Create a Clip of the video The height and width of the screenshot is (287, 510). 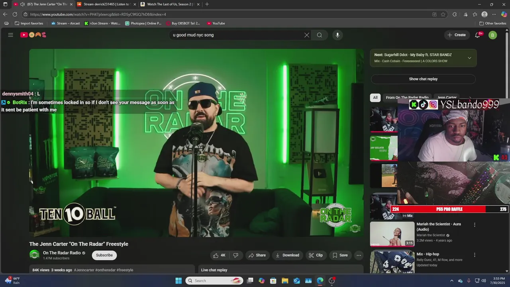pos(316,255)
